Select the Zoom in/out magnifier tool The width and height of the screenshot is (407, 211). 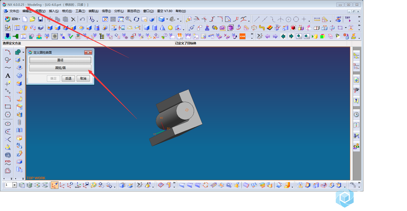click(128, 19)
